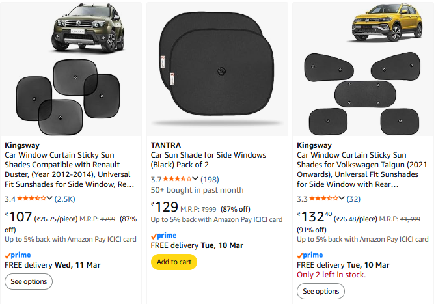Open the Car Sun Shade for Side Windows title
The width and height of the screenshot is (436, 304).
(208, 160)
